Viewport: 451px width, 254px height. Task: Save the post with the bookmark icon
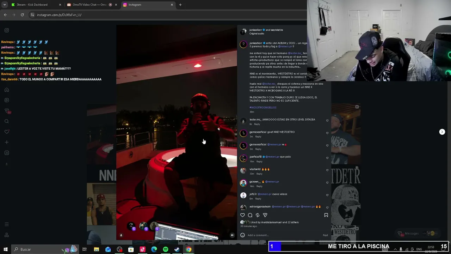pyautogui.click(x=326, y=215)
